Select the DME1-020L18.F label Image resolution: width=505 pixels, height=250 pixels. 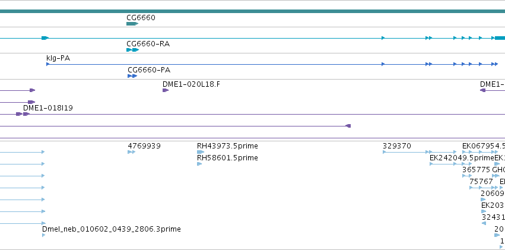(x=191, y=84)
